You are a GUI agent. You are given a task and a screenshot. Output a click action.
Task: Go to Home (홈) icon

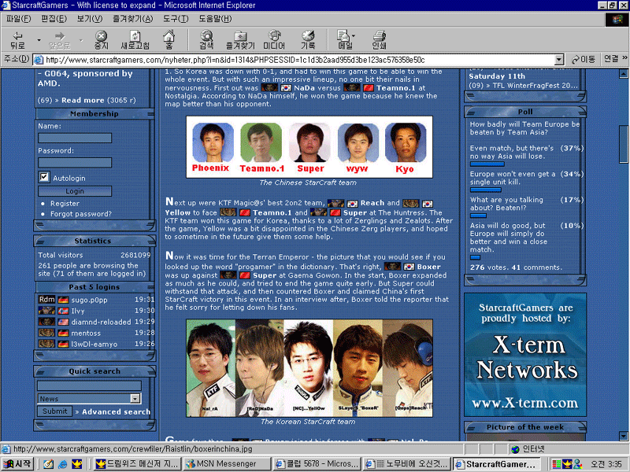coord(169,40)
